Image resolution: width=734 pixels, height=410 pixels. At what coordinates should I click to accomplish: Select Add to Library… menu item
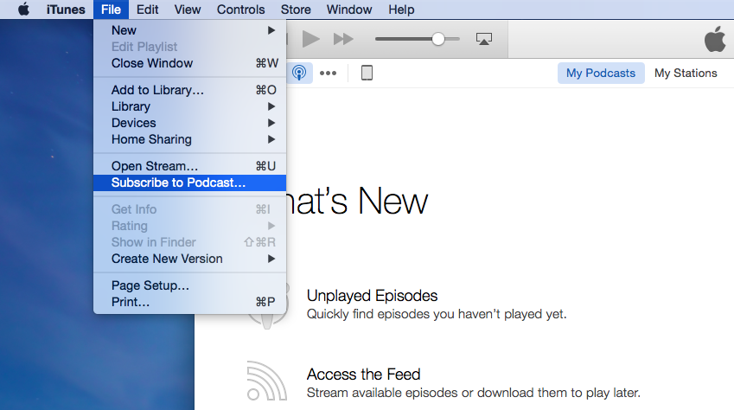point(157,90)
